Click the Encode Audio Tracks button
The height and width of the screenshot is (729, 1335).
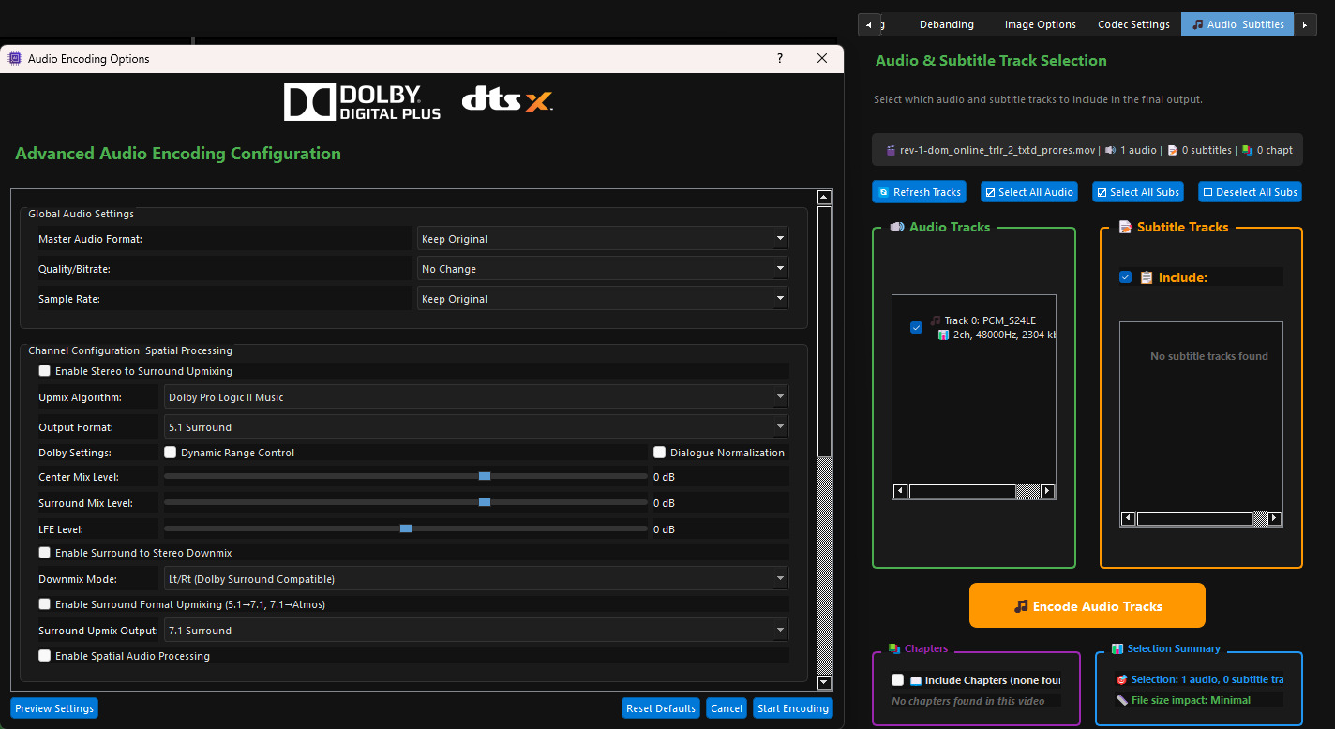(x=1087, y=605)
